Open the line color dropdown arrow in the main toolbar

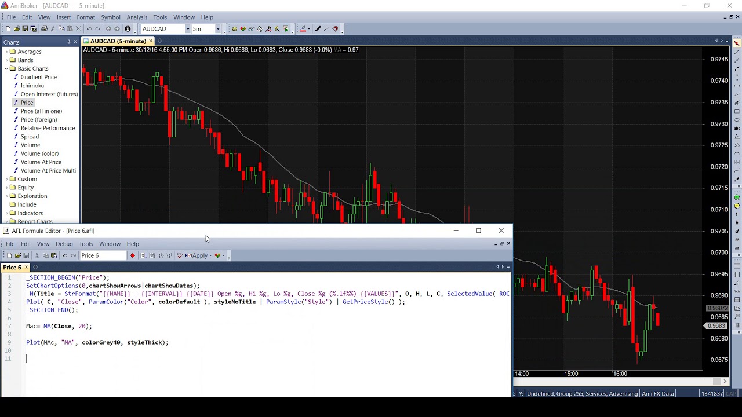(309, 29)
